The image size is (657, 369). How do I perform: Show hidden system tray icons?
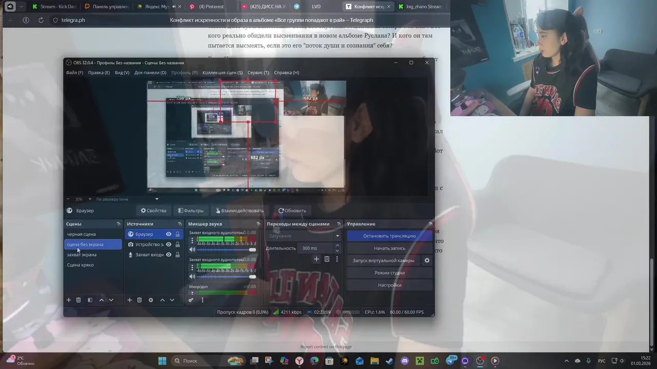point(567,361)
